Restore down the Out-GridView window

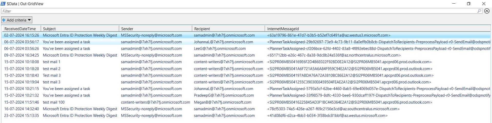(x=469, y=4)
